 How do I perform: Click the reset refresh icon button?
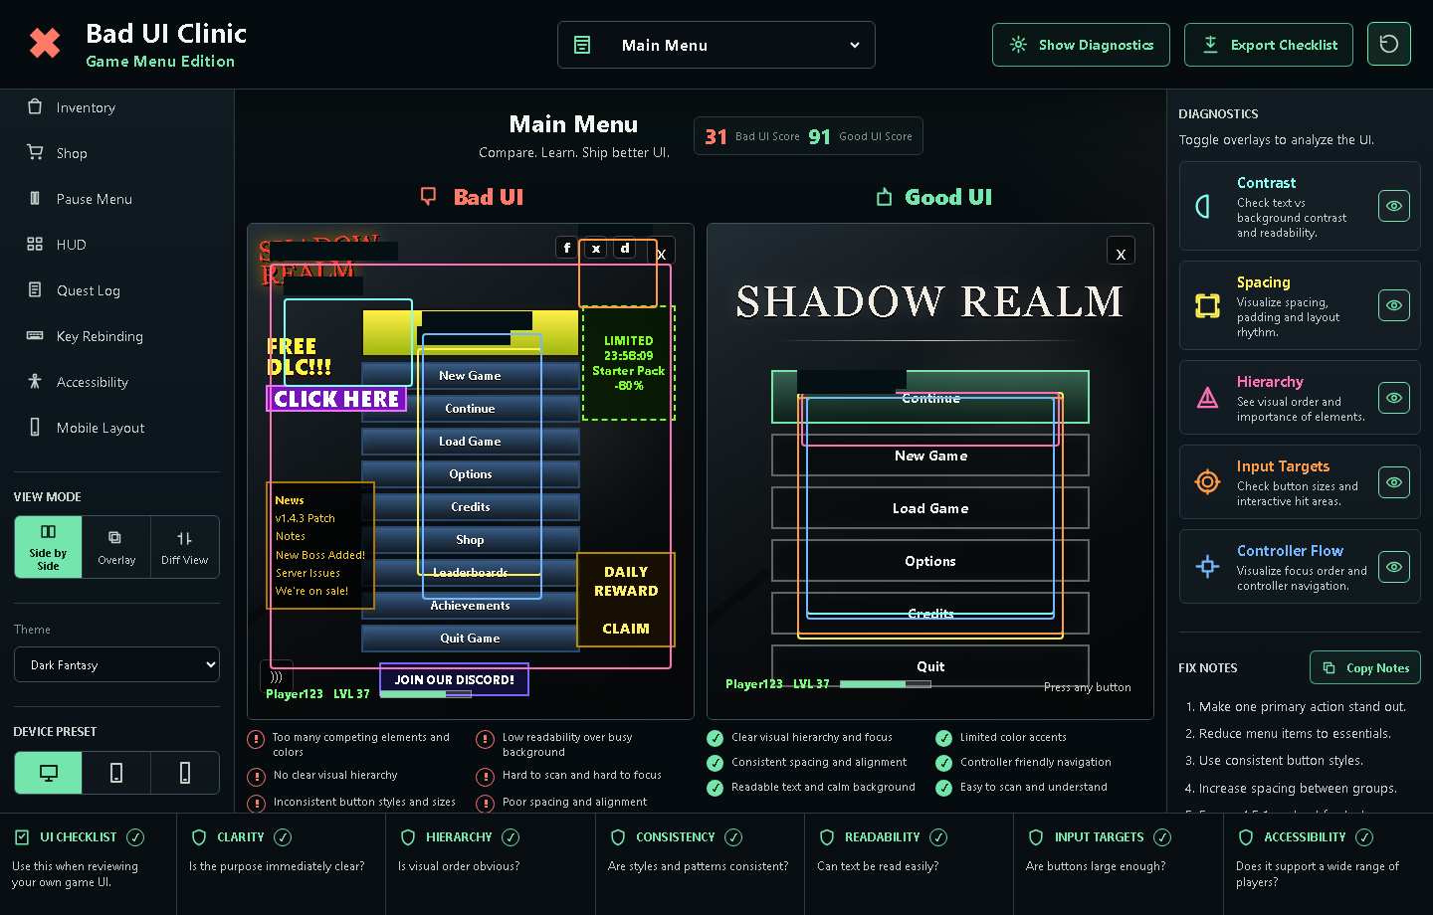1389,44
